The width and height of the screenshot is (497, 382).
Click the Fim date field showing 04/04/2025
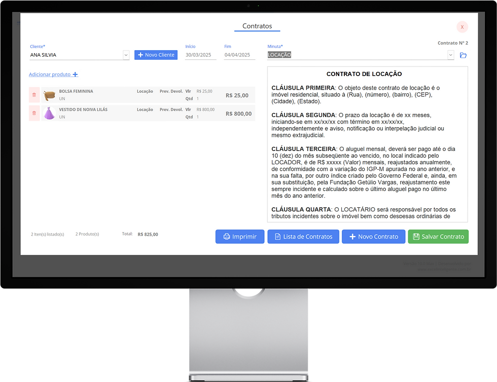(239, 55)
